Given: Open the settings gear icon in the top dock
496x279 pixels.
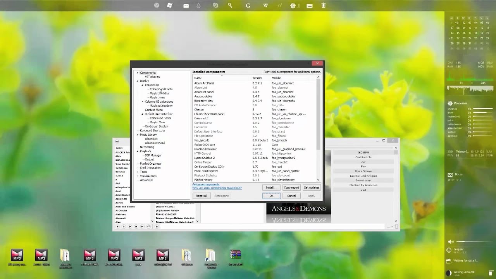Looking at the screenshot, I should click(x=293, y=5).
